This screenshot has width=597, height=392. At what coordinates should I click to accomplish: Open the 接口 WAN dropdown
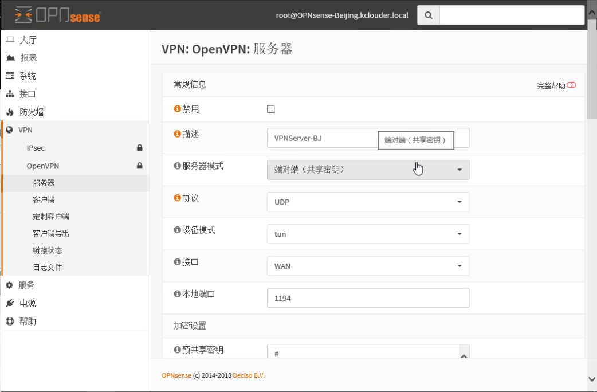368,266
